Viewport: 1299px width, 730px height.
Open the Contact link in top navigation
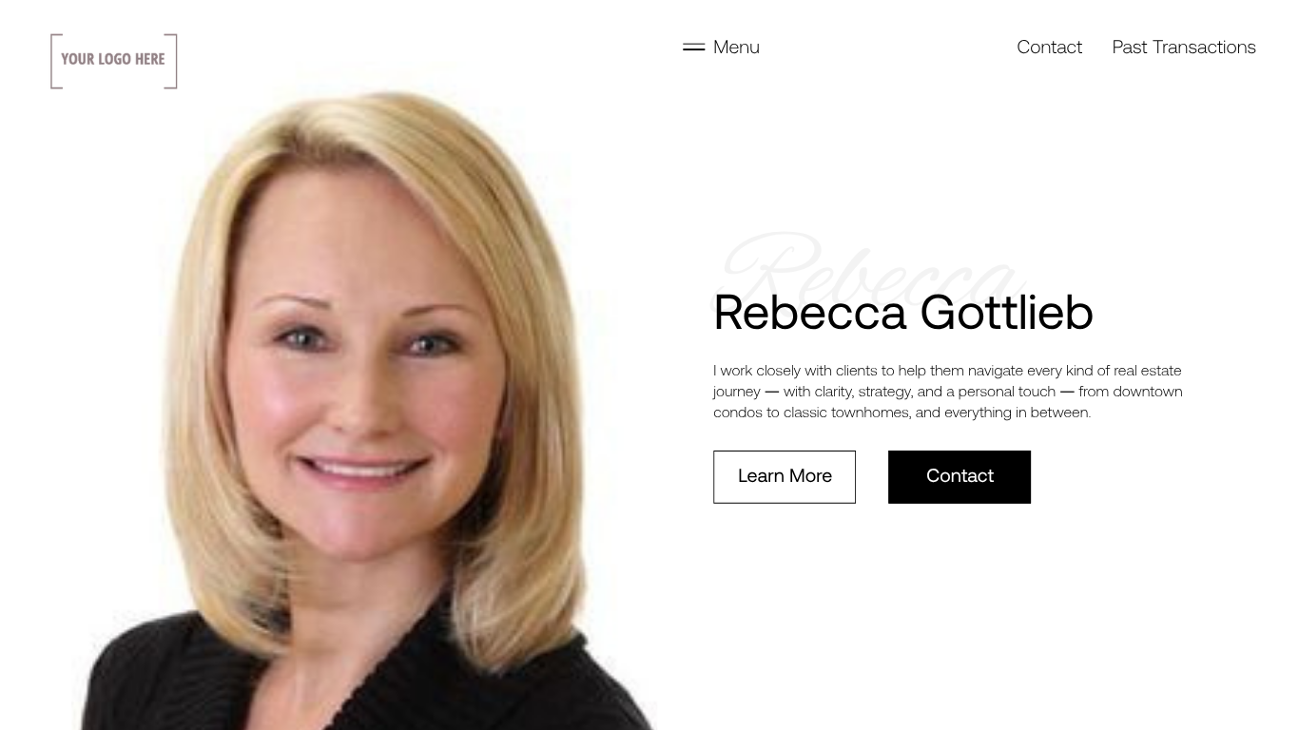pyautogui.click(x=1049, y=47)
